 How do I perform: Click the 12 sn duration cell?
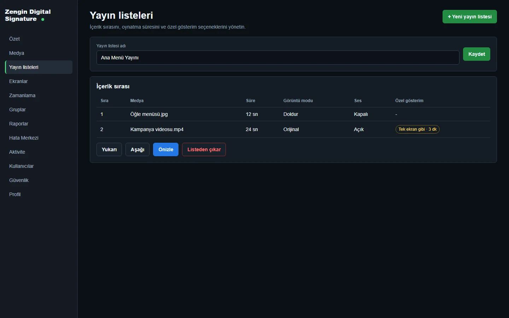click(252, 114)
